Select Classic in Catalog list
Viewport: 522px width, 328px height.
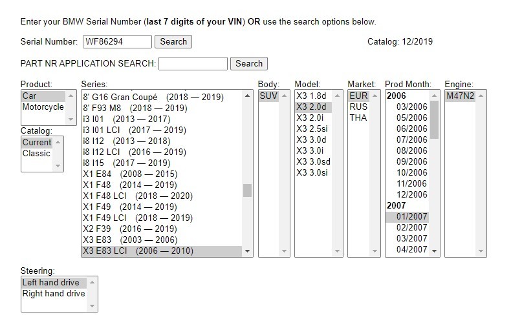pyautogui.click(x=37, y=154)
